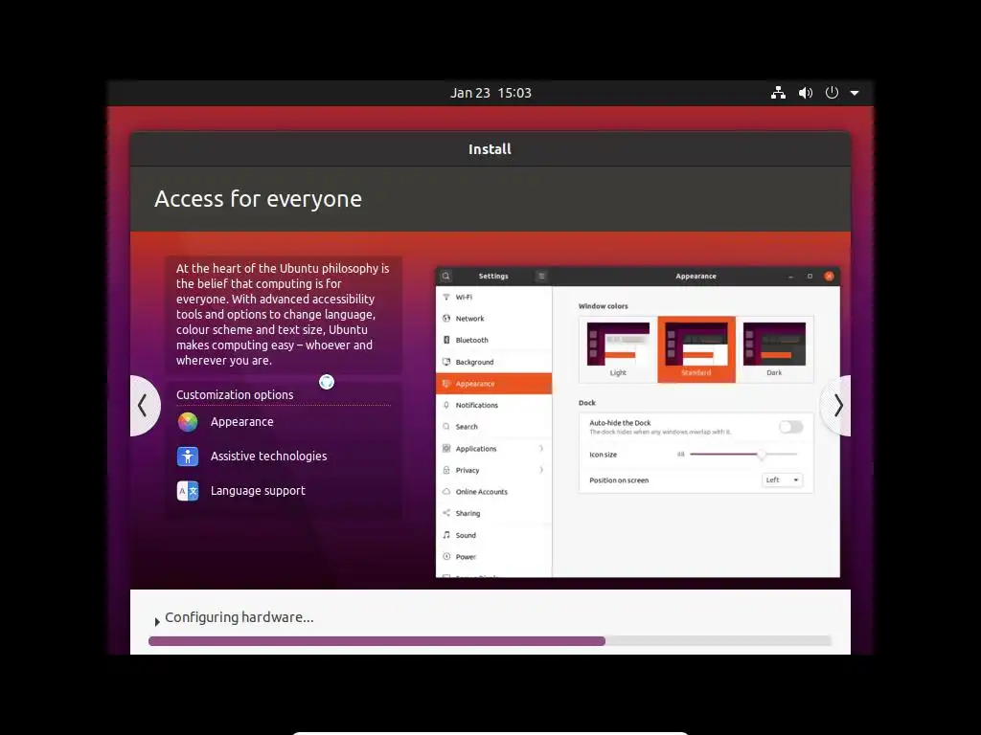The image size is (981, 735).
Task: Select Notifications in Settings sidebar
Action: coord(493,405)
